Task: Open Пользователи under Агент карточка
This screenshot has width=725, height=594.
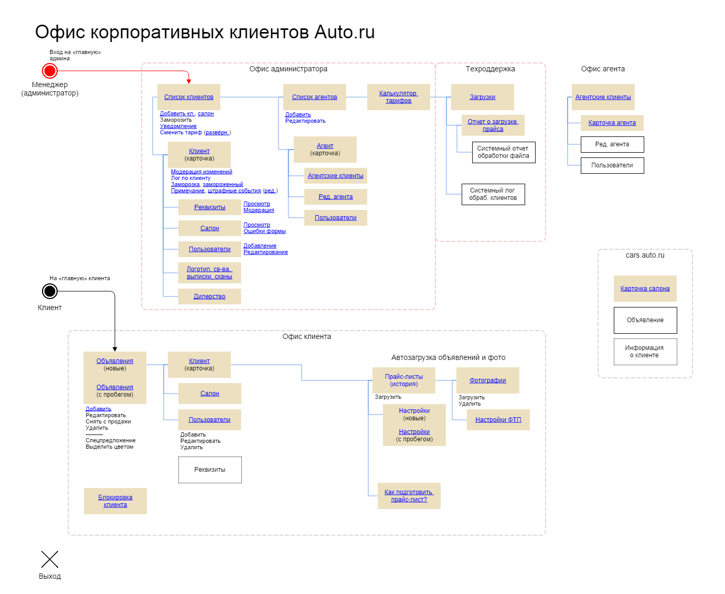Action: point(336,218)
